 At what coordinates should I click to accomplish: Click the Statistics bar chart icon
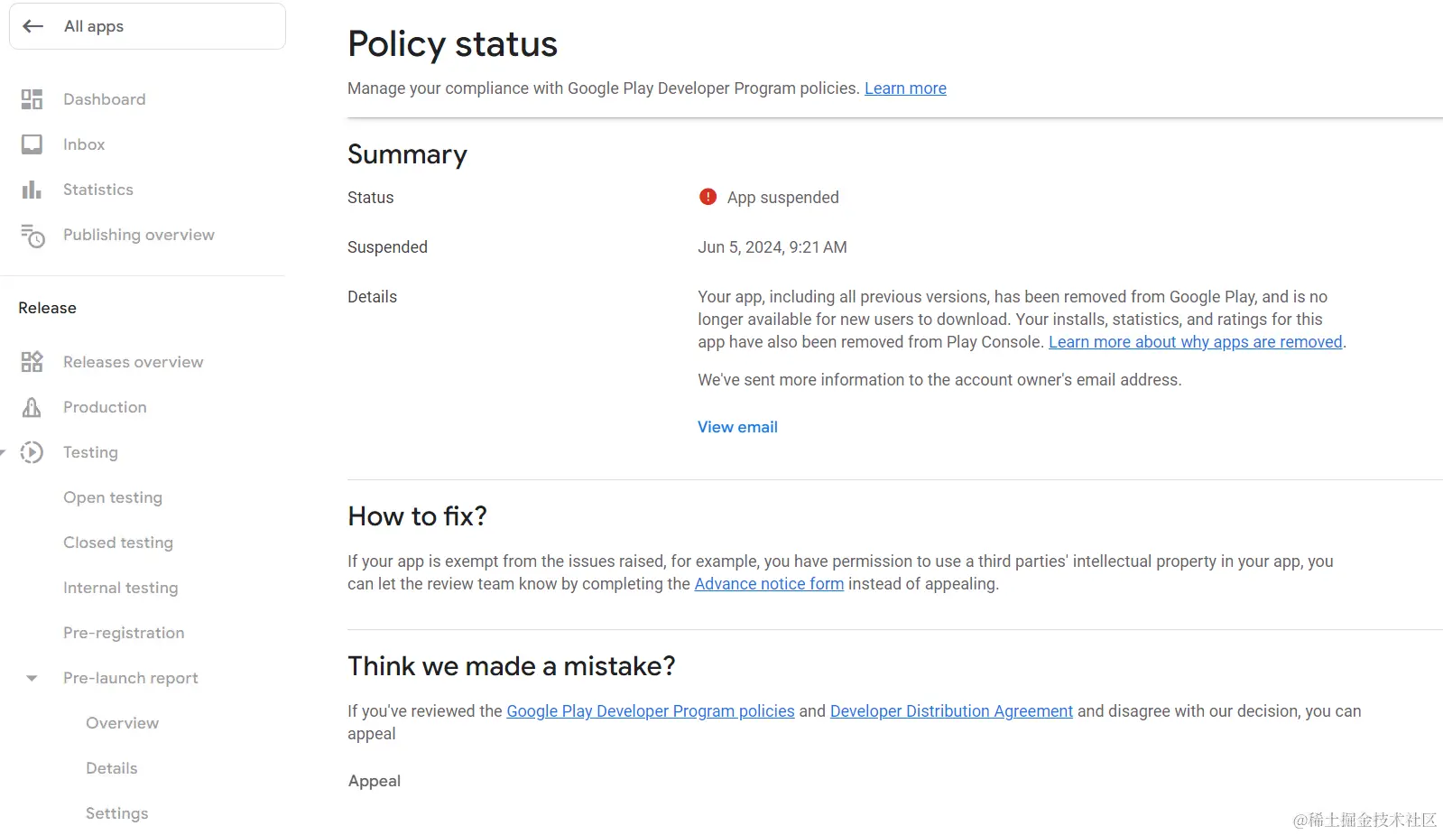[x=32, y=190]
